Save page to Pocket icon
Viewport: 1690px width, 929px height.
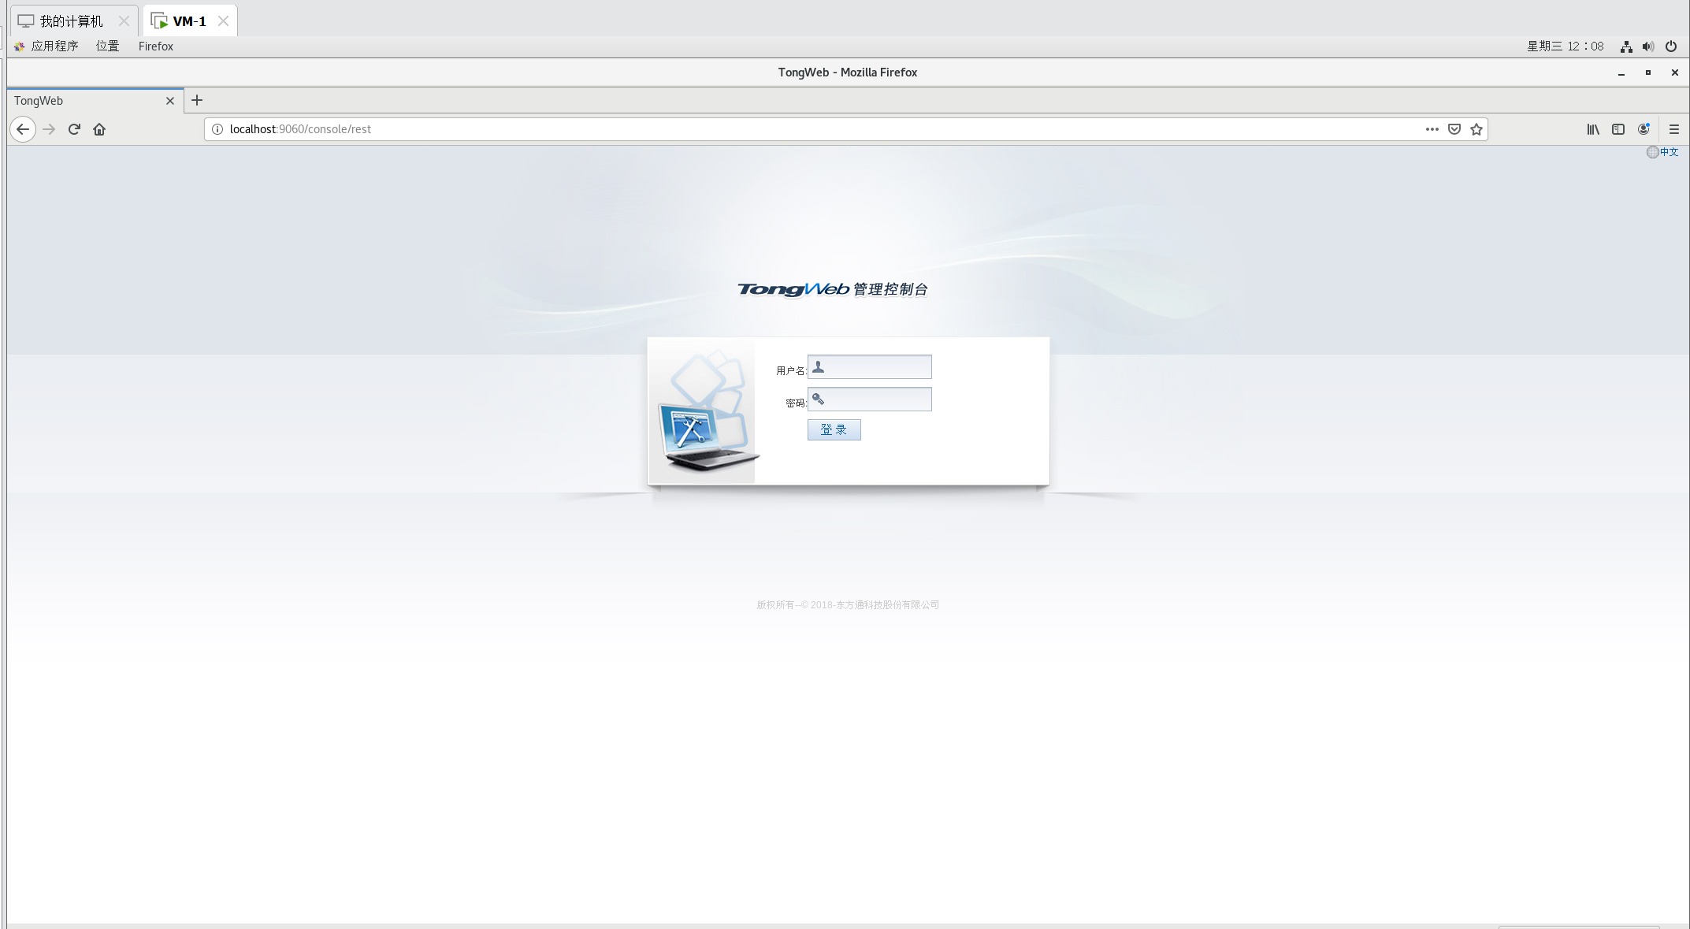click(x=1454, y=129)
